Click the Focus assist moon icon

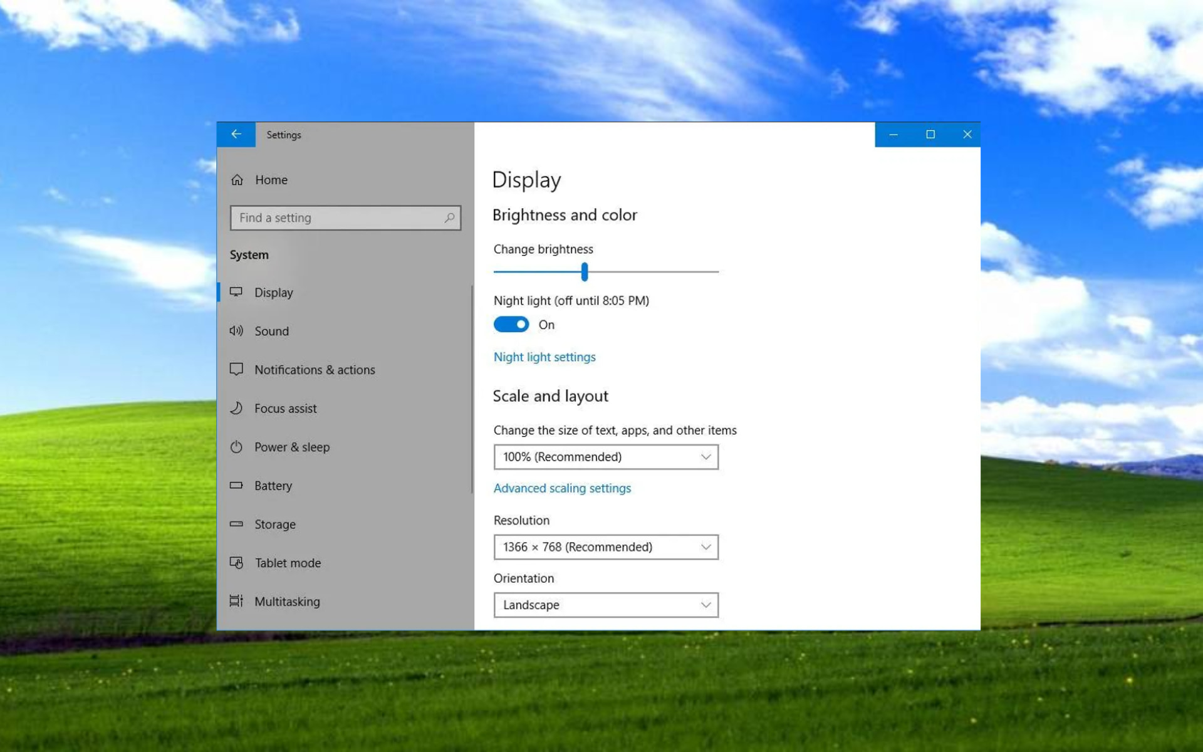coord(236,408)
